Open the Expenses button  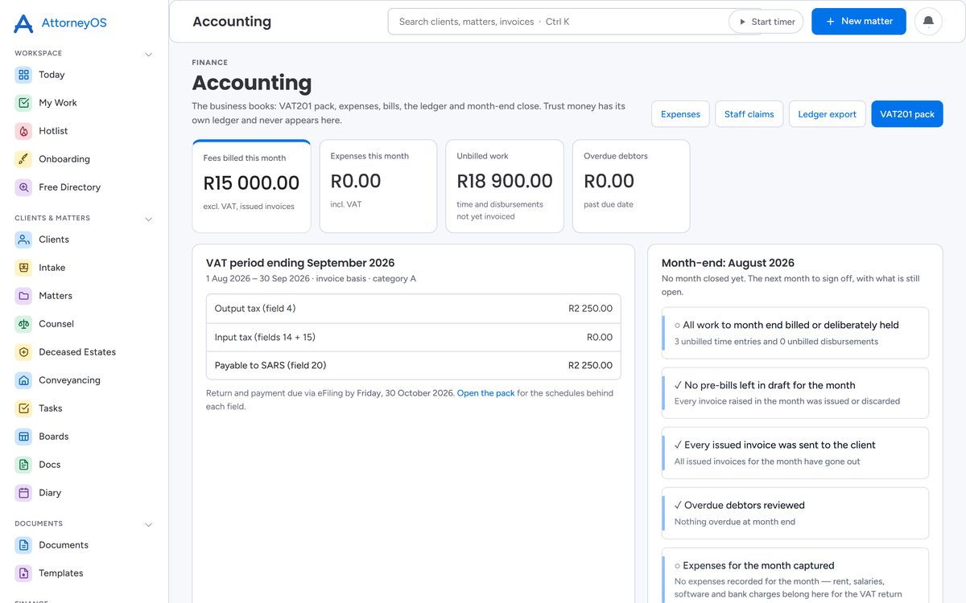680,114
